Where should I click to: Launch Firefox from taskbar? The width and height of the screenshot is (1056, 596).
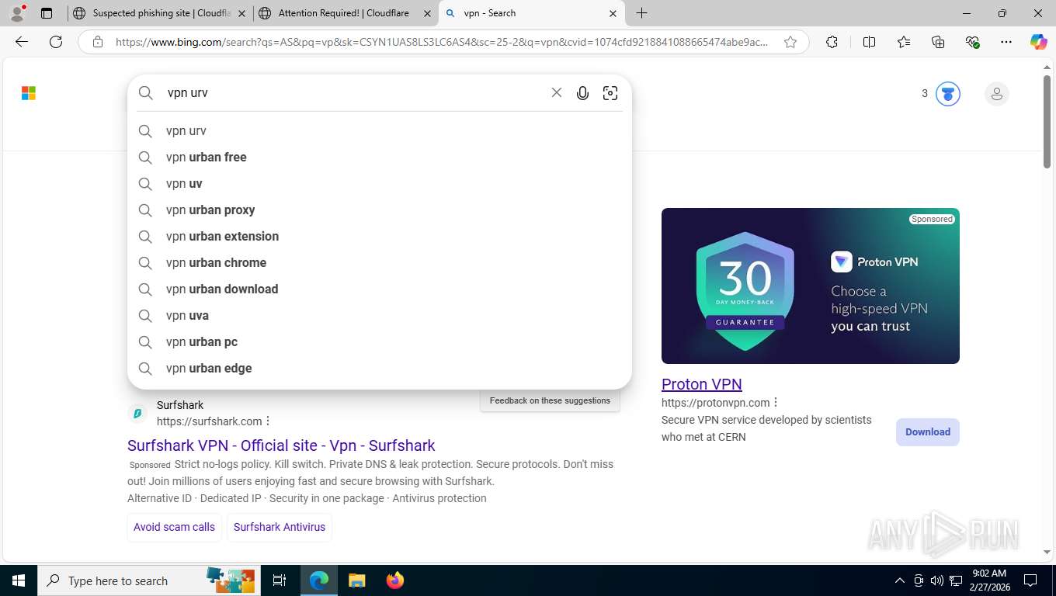click(x=395, y=580)
